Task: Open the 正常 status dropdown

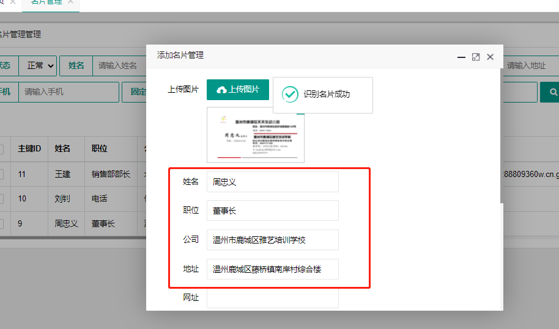Action: tap(38, 66)
